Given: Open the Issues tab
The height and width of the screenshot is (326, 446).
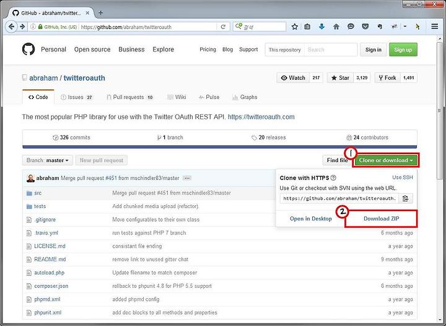Looking at the screenshot, I should tap(77, 97).
